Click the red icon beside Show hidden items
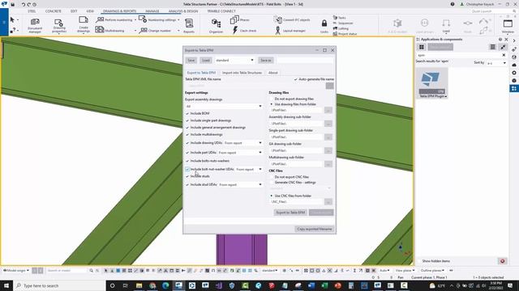Viewport: 519px width, 291px height. (x=502, y=261)
